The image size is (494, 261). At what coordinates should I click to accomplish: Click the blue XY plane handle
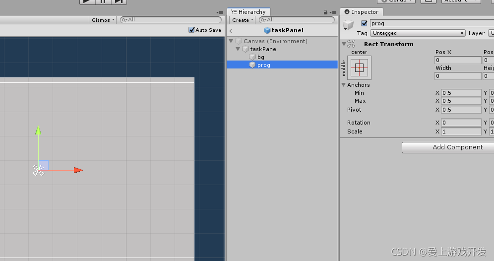[x=44, y=166]
